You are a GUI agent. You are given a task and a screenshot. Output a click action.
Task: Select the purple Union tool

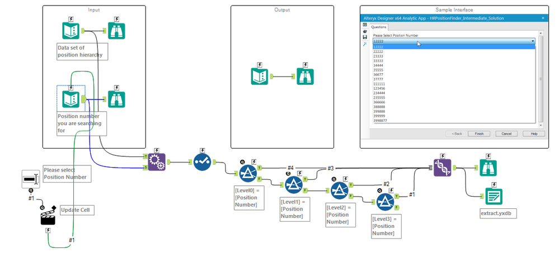(443, 168)
